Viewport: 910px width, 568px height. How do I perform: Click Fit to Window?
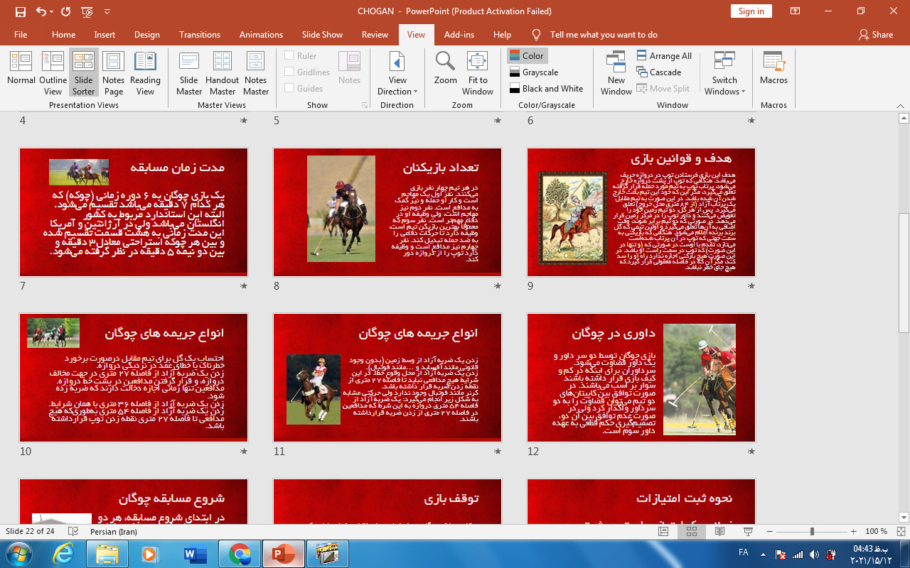point(478,70)
